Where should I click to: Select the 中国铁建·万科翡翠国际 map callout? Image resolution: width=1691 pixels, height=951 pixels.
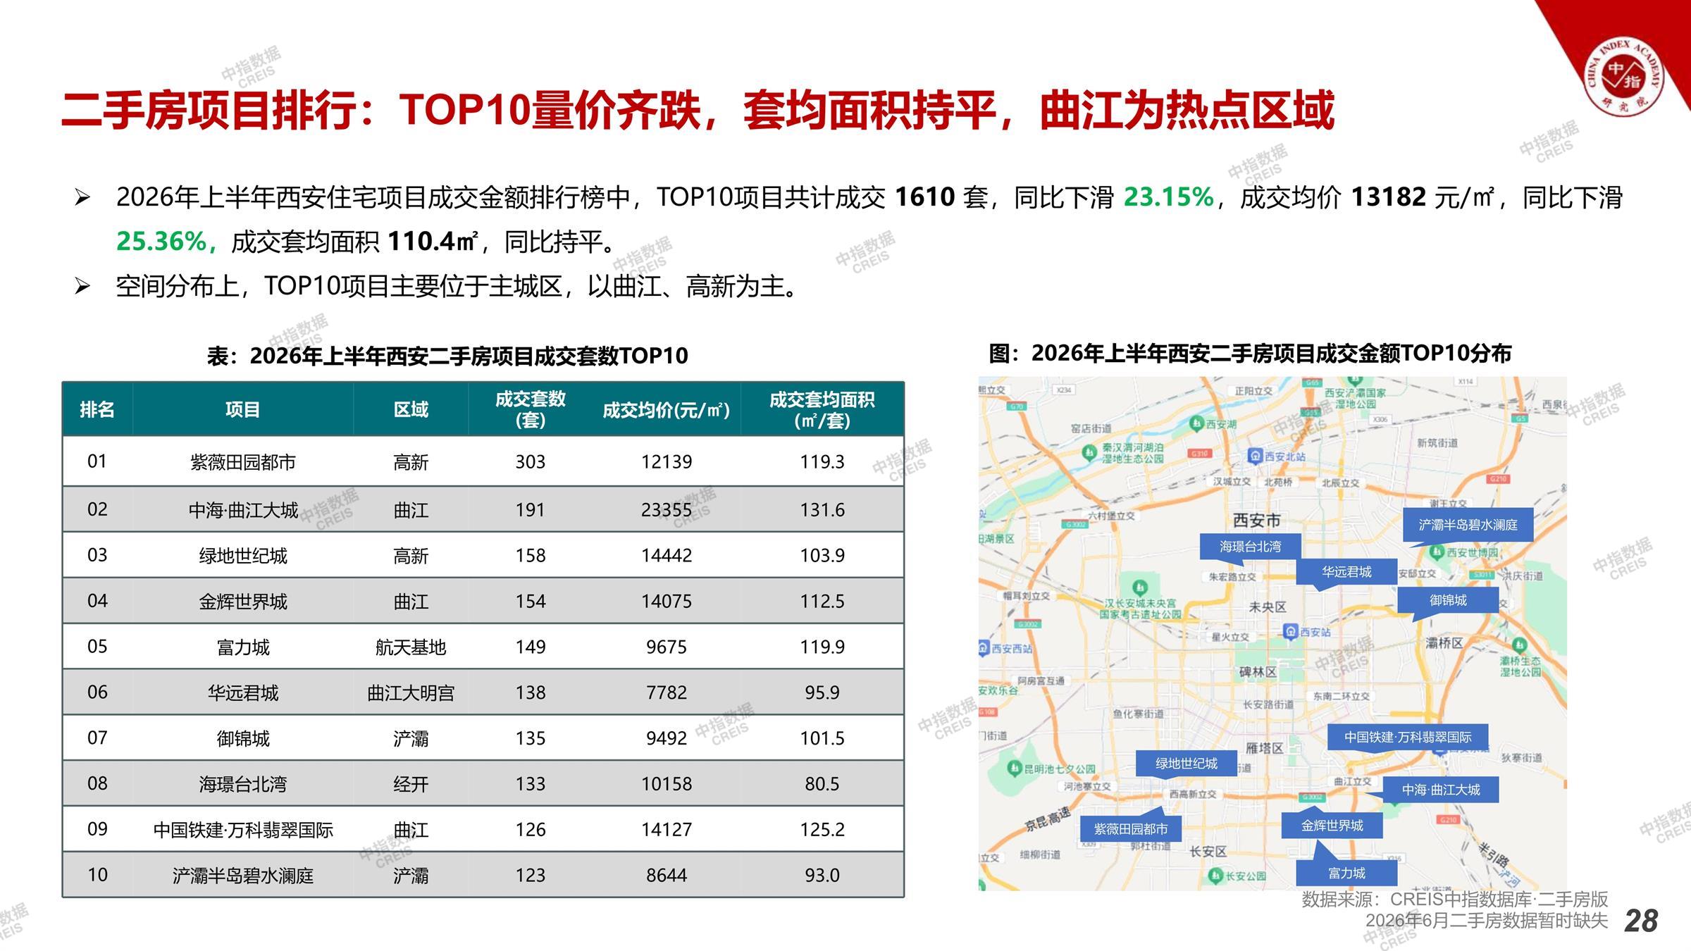[1408, 738]
